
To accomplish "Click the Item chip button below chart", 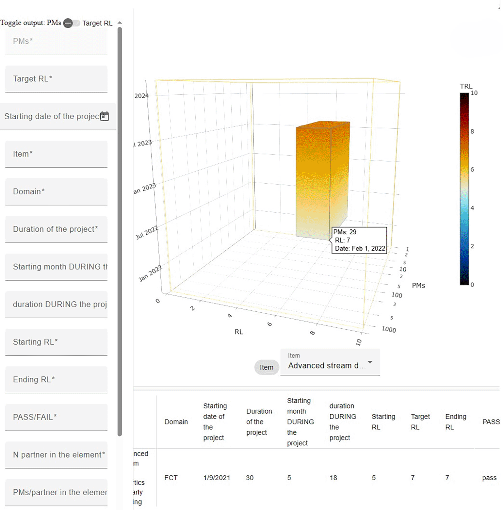I will [x=266, y=367].
